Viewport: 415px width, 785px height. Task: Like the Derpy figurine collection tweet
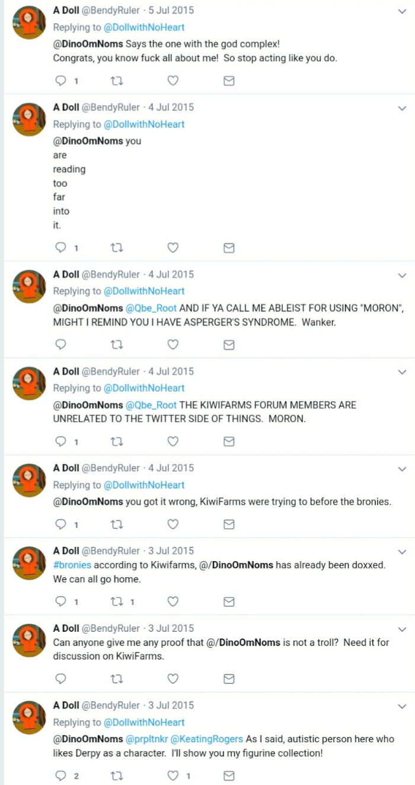point(173,775)
